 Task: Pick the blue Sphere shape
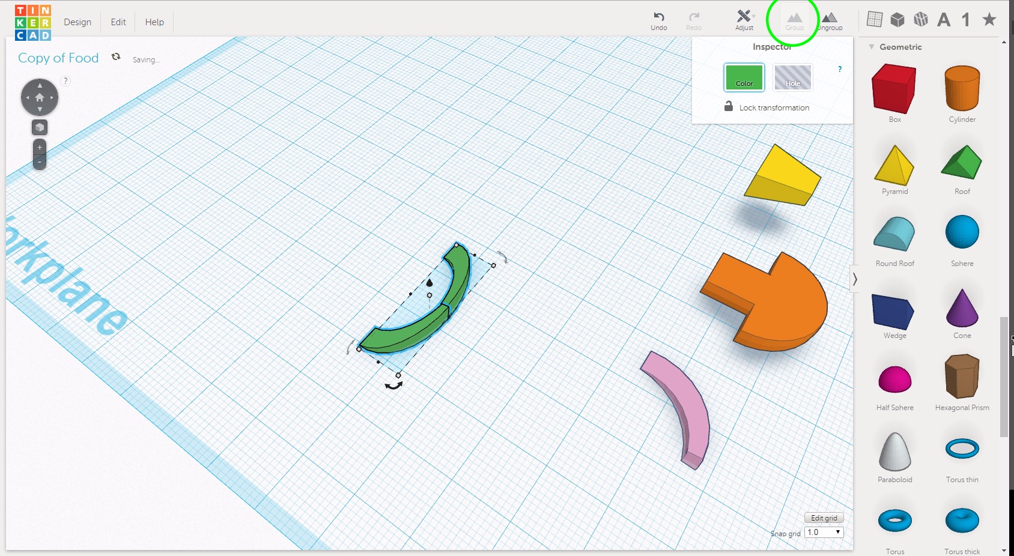point(962,232)
